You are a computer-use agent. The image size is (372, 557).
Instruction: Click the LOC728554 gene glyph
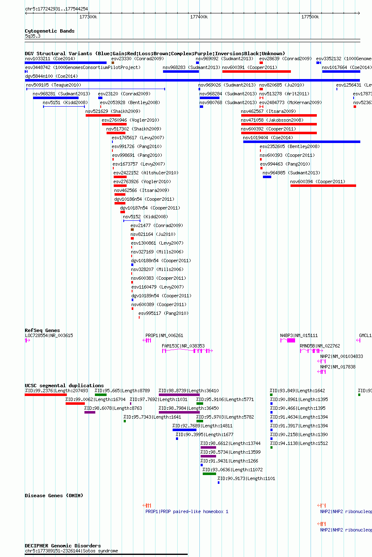click(28, 340)
